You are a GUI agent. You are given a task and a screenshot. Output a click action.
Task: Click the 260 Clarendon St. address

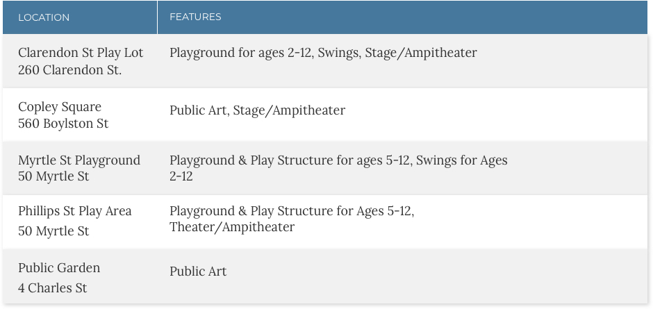69,70
